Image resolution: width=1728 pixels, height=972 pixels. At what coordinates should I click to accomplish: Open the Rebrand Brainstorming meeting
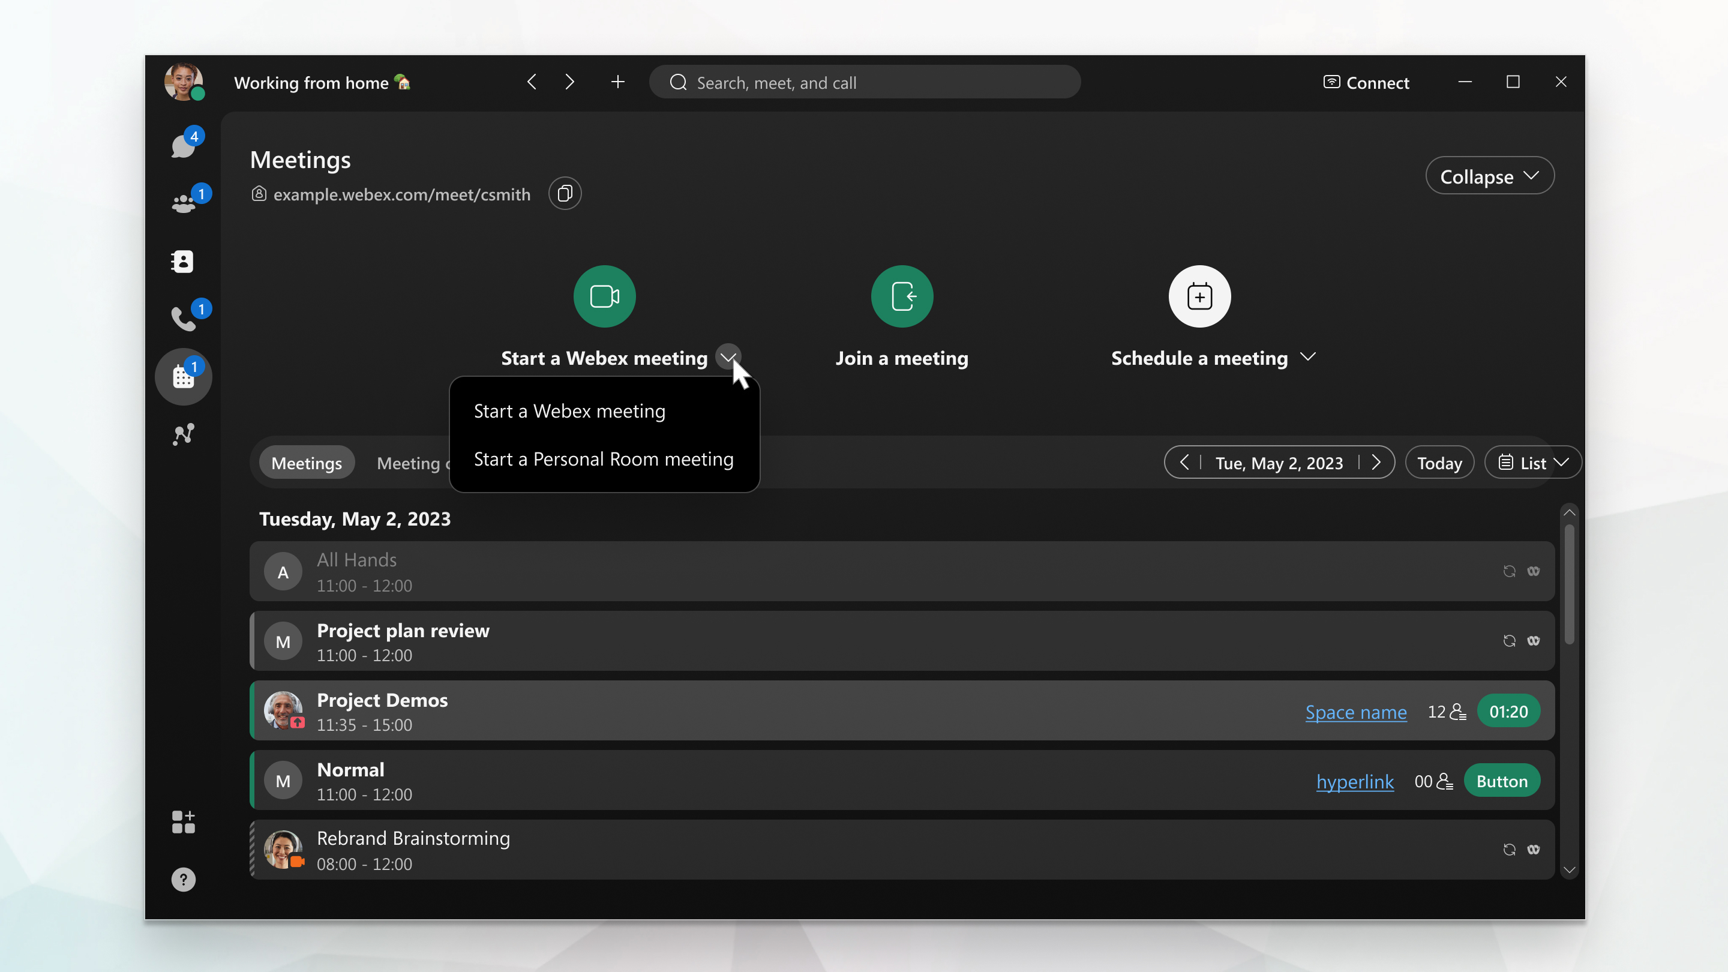(902, 850)
